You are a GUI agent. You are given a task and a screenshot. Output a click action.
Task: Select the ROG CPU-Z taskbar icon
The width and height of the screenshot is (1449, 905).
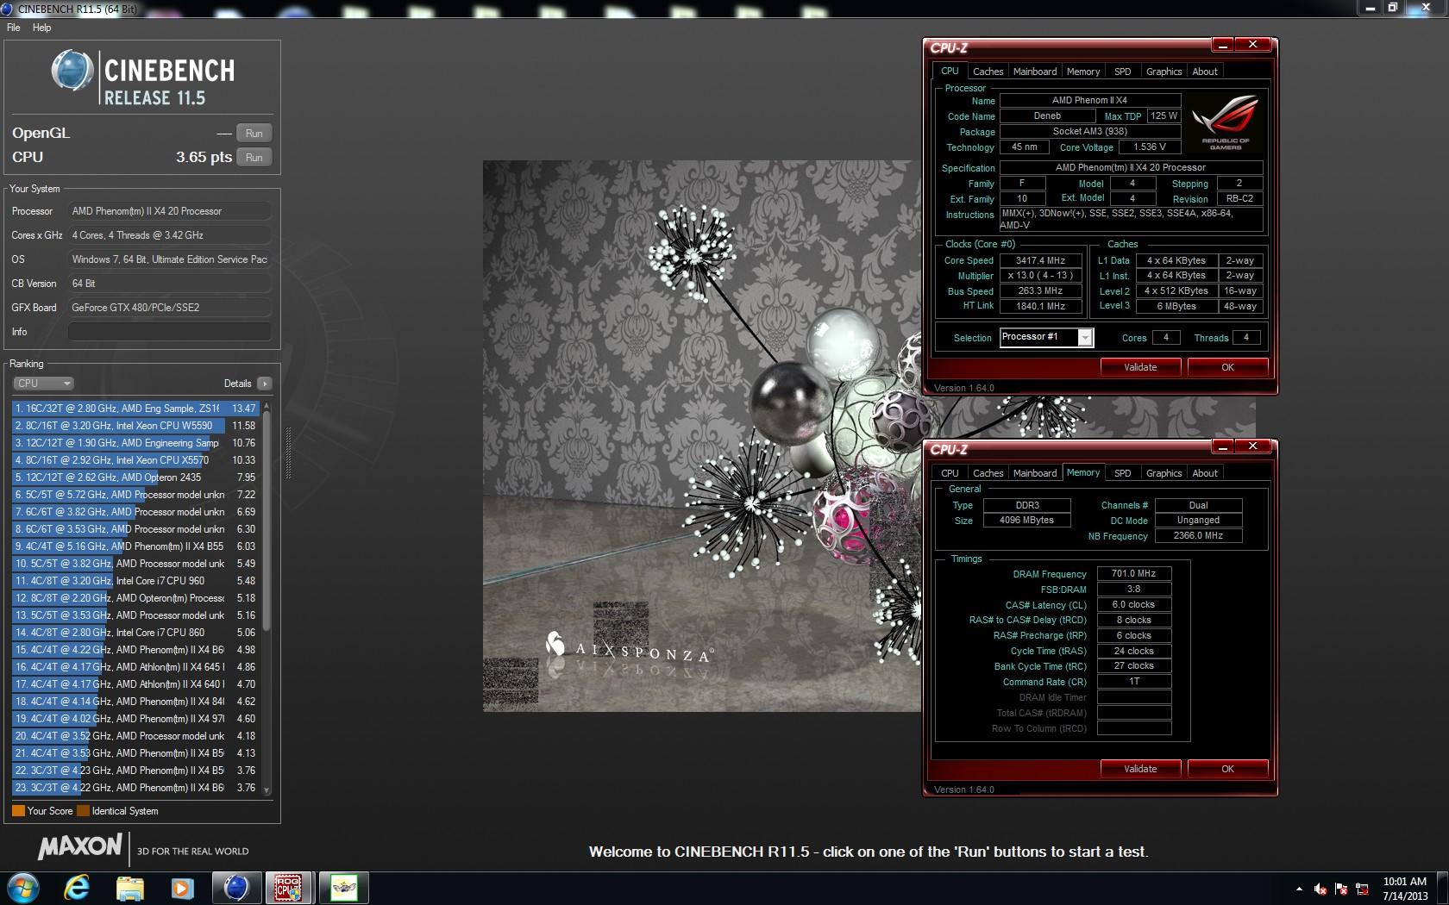point(289,888)
